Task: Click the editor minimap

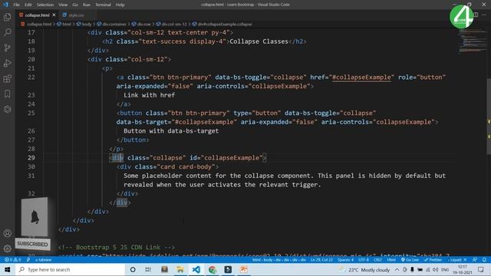Action: click(473, 41)
